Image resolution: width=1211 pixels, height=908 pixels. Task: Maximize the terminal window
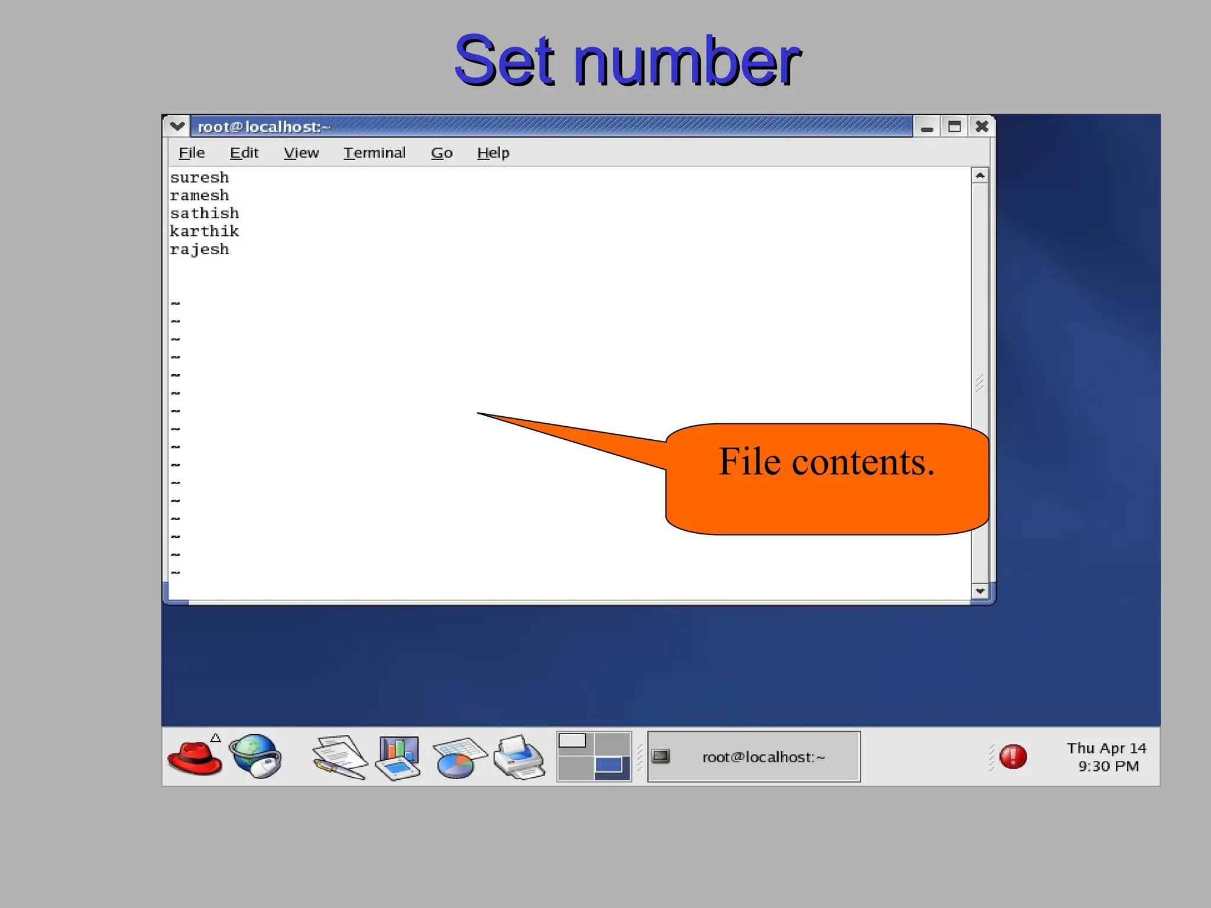(954, 127)
